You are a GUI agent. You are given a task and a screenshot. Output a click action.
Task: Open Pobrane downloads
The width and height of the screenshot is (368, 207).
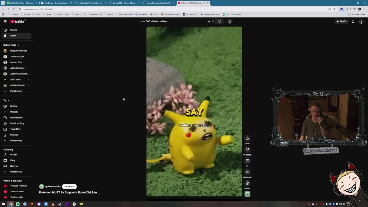pos(16,135)
